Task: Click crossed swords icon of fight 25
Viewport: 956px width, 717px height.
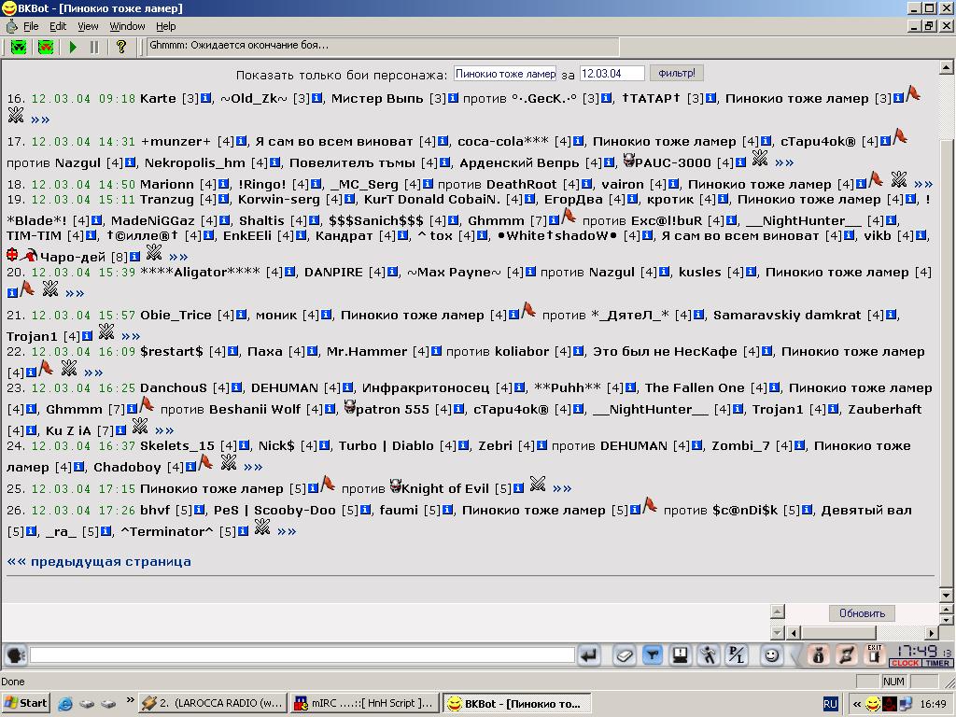Action: [538, 485]
